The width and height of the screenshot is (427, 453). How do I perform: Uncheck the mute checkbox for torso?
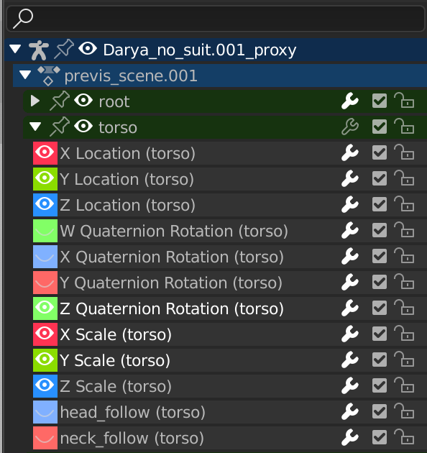click(380, 127)
